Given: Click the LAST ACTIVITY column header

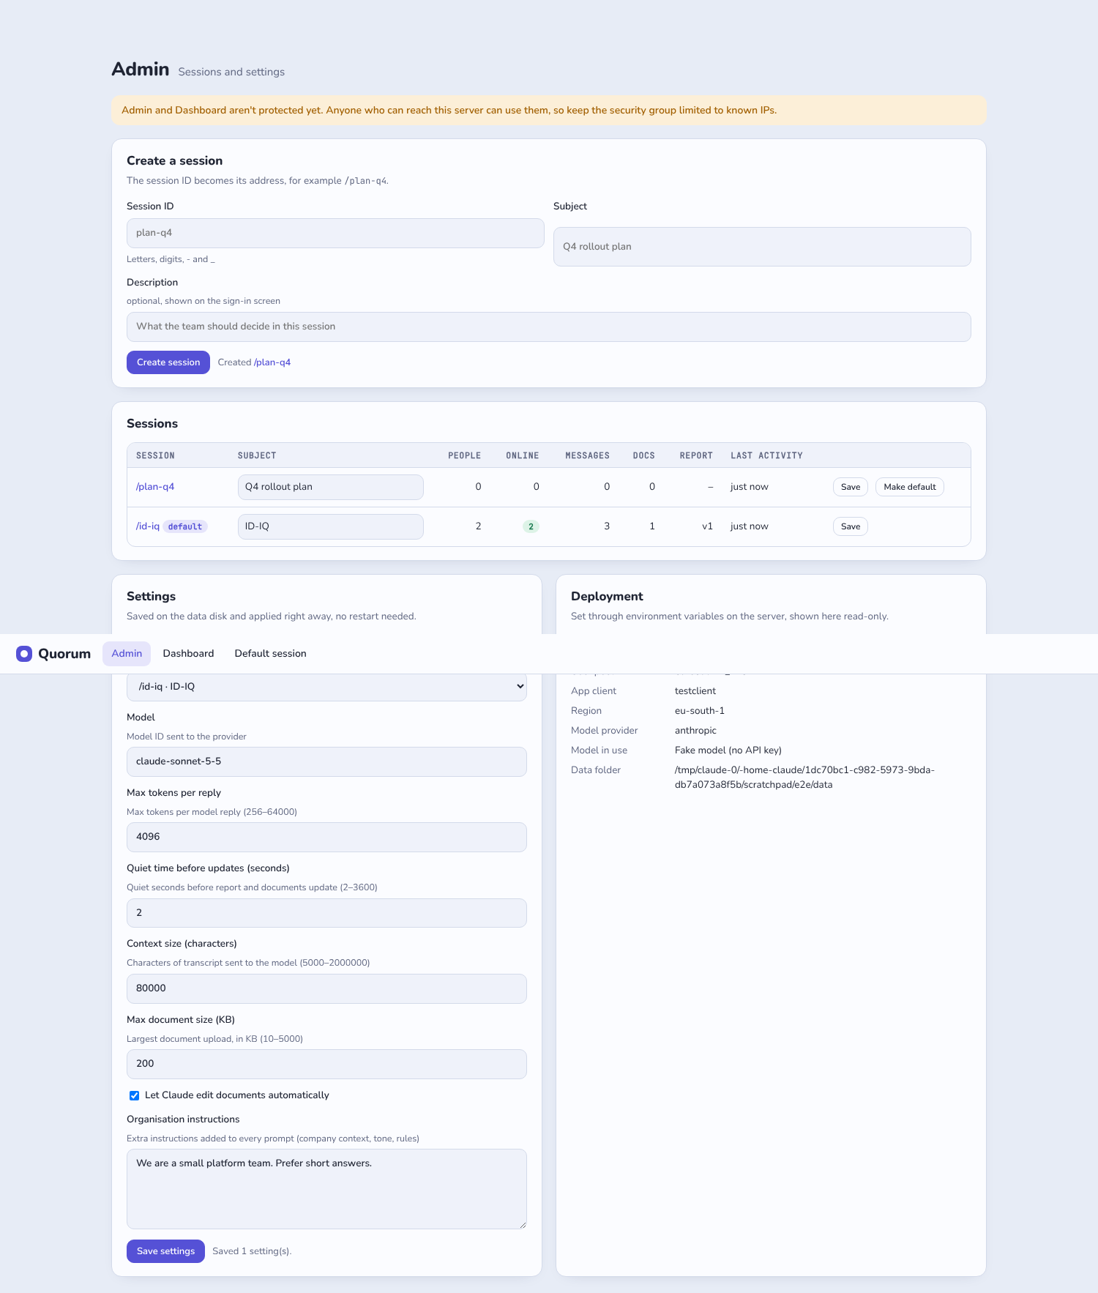Looking at the screenshot, I should pyautogui.click(x=766, y=455).
